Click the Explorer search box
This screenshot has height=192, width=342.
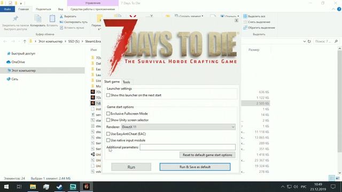pyautogui.click(x=327, y=42)
